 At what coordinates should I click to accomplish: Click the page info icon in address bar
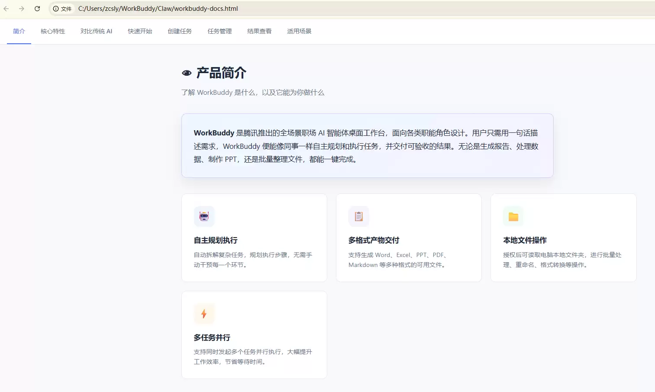click(x=56, y=8)
